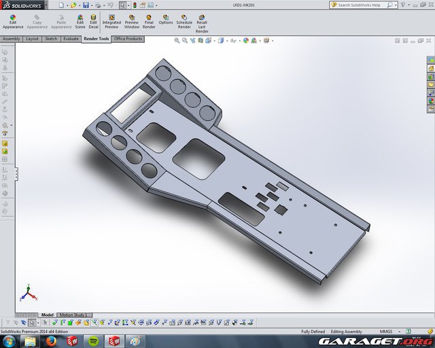
Task: Switch to the Office Products tab
Action: [x=128, y=39]
